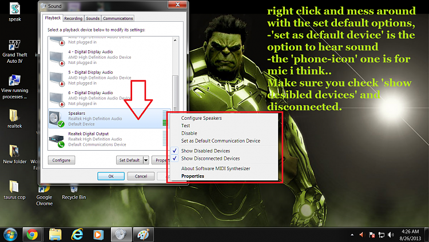The height and width of the screenshot is (242, 429).
Task: Open Action Center flag tray icon
Action: point(372,235)
